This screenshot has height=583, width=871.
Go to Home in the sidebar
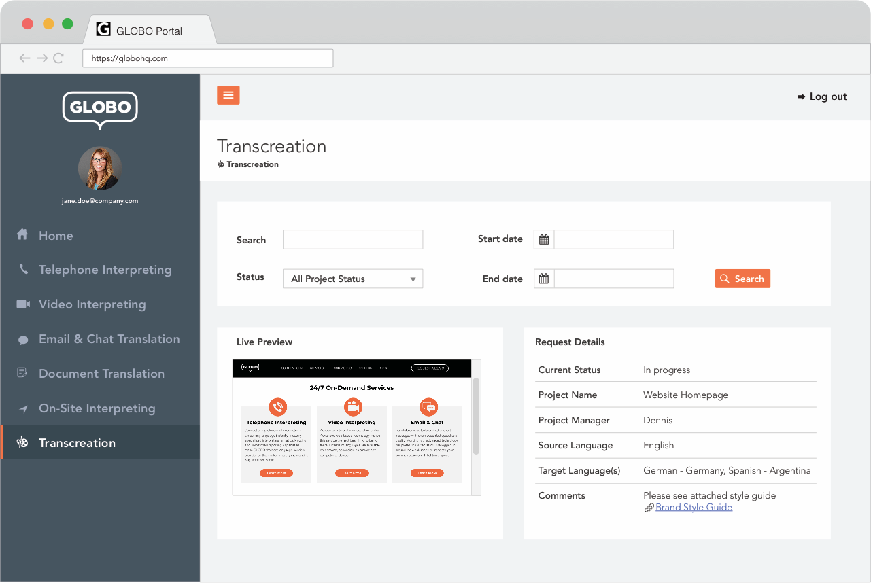click(56, 236)
